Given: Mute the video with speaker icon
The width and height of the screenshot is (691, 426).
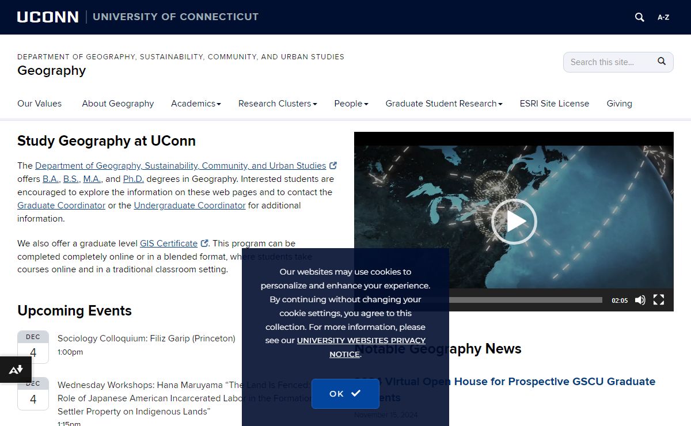Looking at the screenshot, I should (640, 300).
